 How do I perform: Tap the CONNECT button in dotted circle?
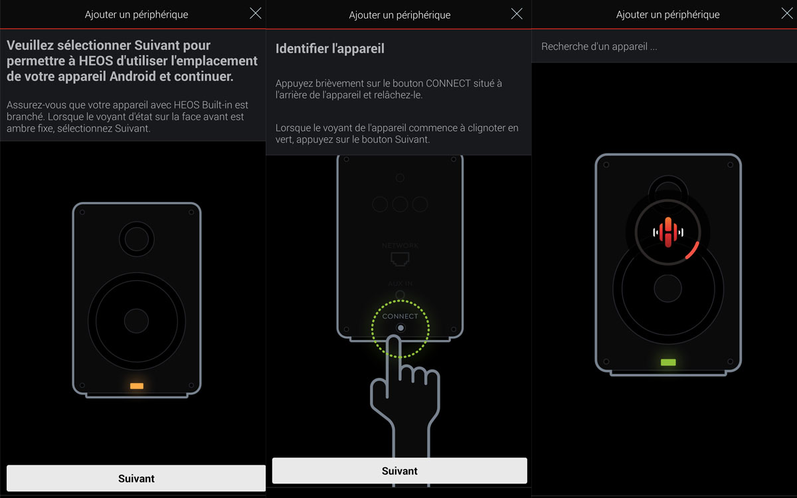click(x=400, y=328)
